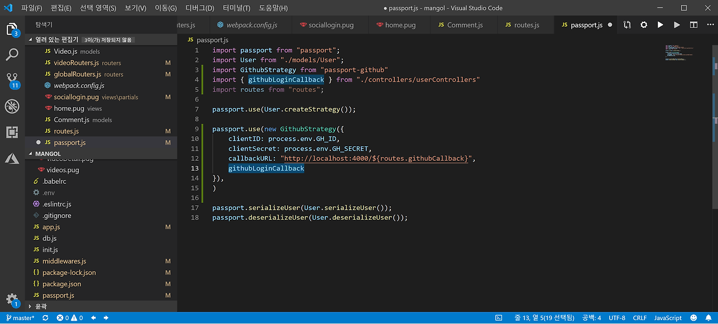Click the synchronize changes icon in status bar
The width and height of the screenshot is (718, 324).
45,318
